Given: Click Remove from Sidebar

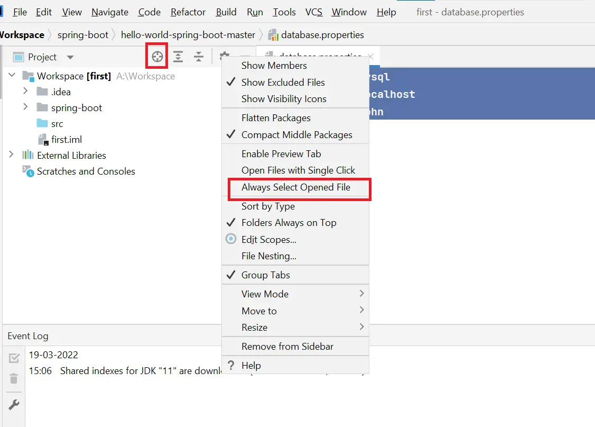Looking at the screenshot, I should pyautogui.click(x=286, y=347).
